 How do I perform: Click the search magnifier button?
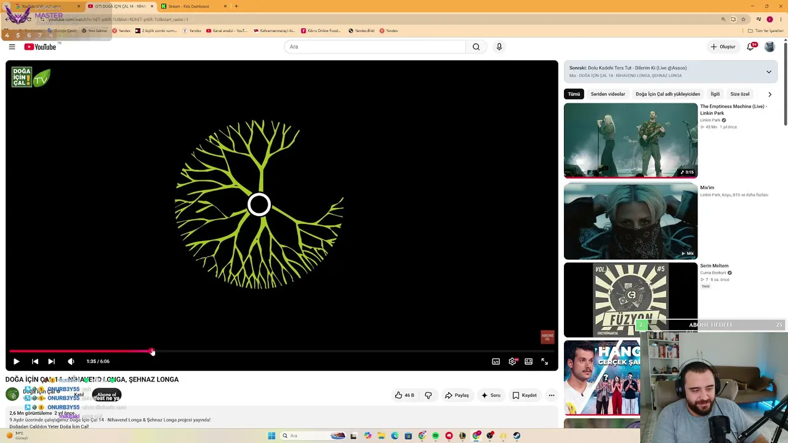476,47
